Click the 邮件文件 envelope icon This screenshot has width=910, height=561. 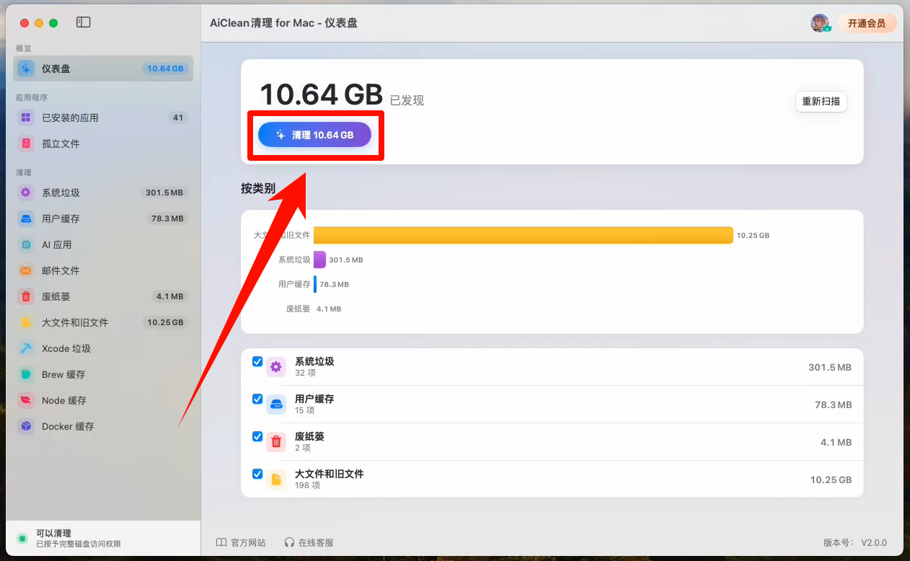click(26, 270)
